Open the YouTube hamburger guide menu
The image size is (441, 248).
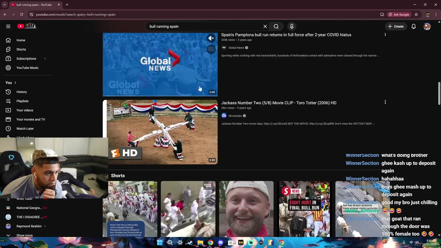click(x=8, y=26)
